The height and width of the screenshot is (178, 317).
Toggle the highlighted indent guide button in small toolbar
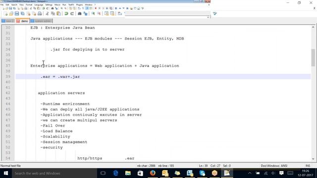(x=87, y=8)
